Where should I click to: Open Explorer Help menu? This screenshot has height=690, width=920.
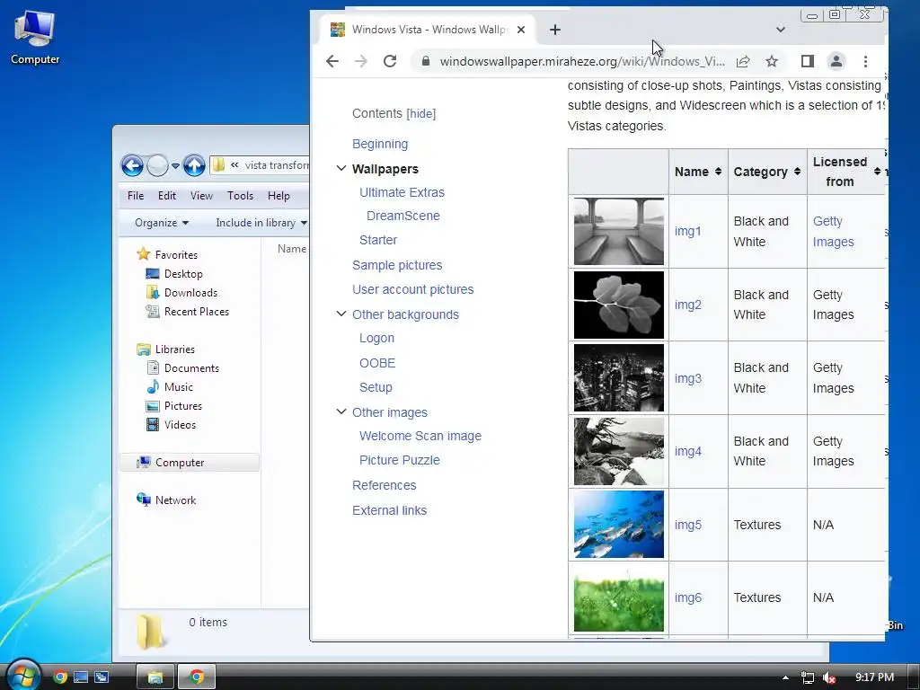click(279, 195)
